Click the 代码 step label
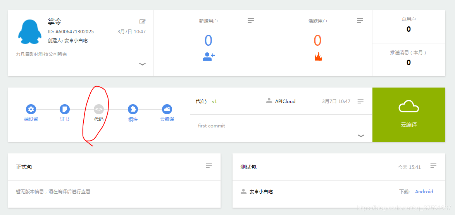 (x=99, y=119)
